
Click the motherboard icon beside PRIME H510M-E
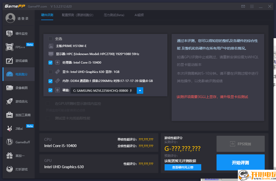(51, 46)
